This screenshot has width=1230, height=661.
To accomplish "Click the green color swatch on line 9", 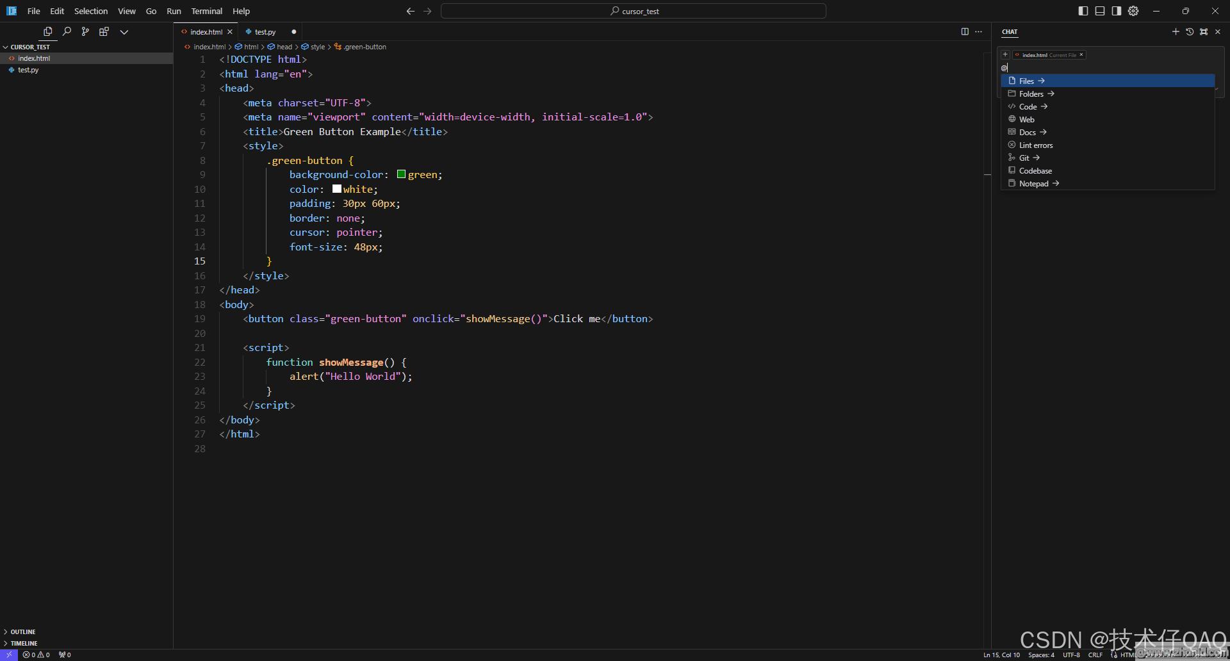I will tap(401, 174).
